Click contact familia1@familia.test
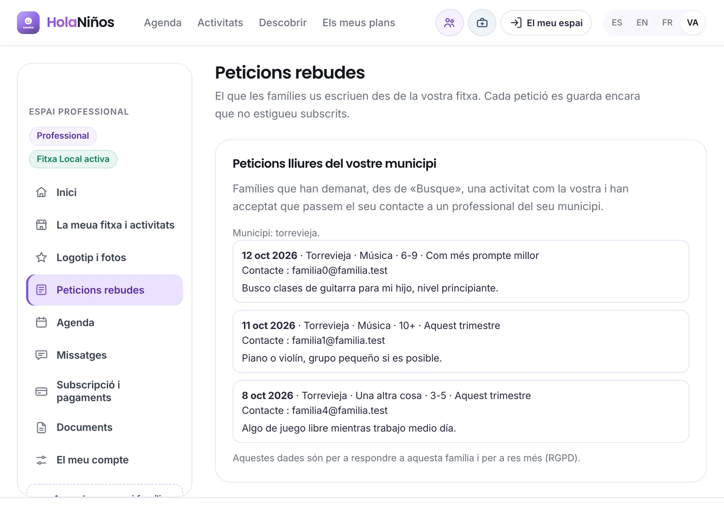Viewport: 724px width, 508px height. coord(338,340)
